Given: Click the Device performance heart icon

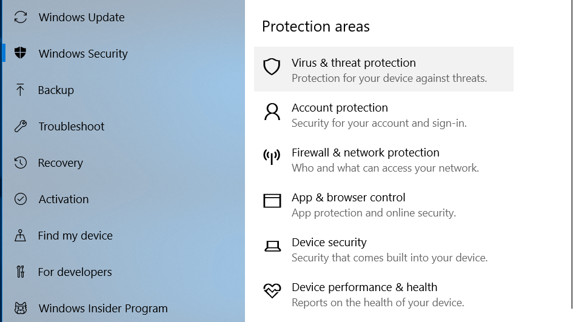Looking at the screenshot, I should [272, 291].
